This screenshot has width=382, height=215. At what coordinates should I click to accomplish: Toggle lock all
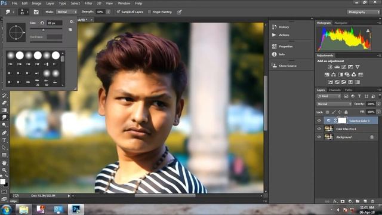[x=346, y=112]
